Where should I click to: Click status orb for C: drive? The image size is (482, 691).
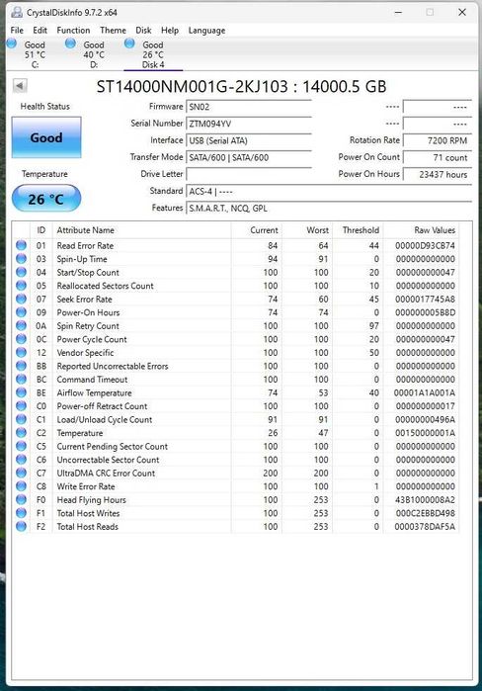point(12,43)
